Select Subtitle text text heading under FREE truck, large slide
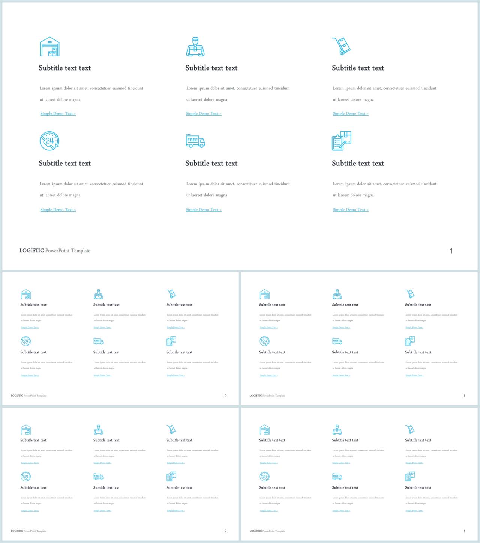This screenshot has height=543, width=480. click(x=211, y=163)
